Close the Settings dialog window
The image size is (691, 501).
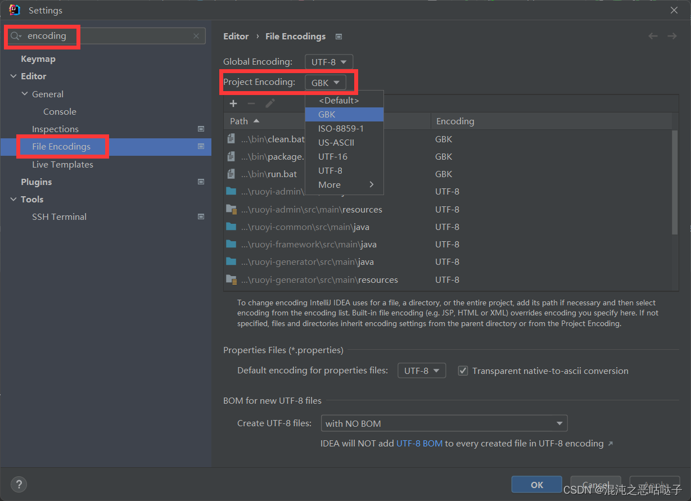[674, 10]
